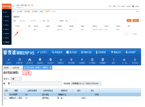This screenshot has width=145, height=107.
Task: Click 贷方 column header
Action: 93,91
